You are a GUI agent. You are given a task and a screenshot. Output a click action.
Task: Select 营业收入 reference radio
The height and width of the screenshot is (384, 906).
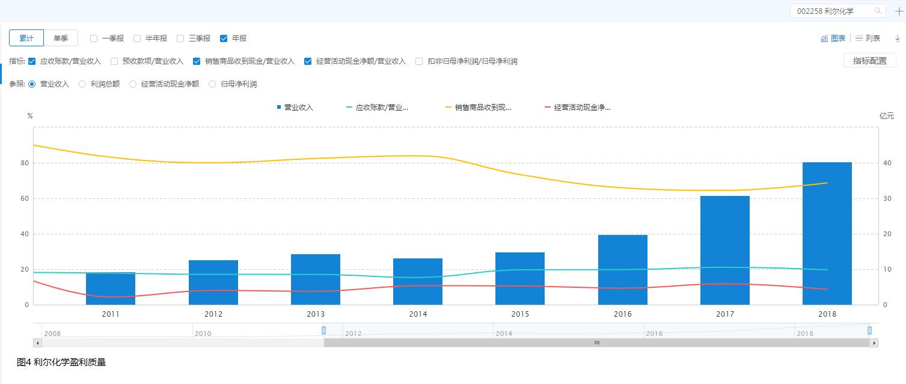(x=32, y=84)
